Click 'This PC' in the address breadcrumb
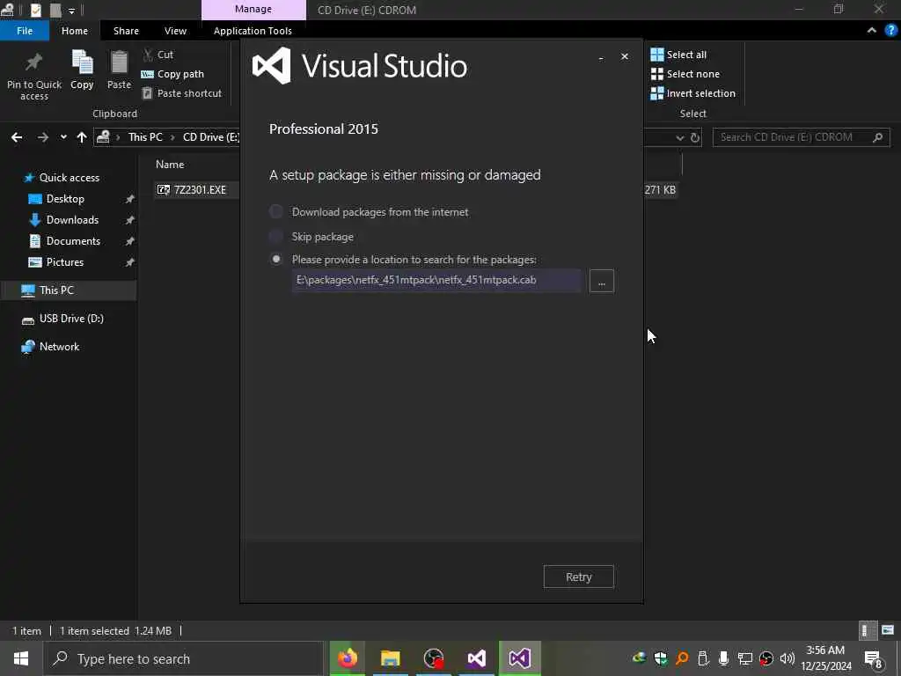 point(145,137)
